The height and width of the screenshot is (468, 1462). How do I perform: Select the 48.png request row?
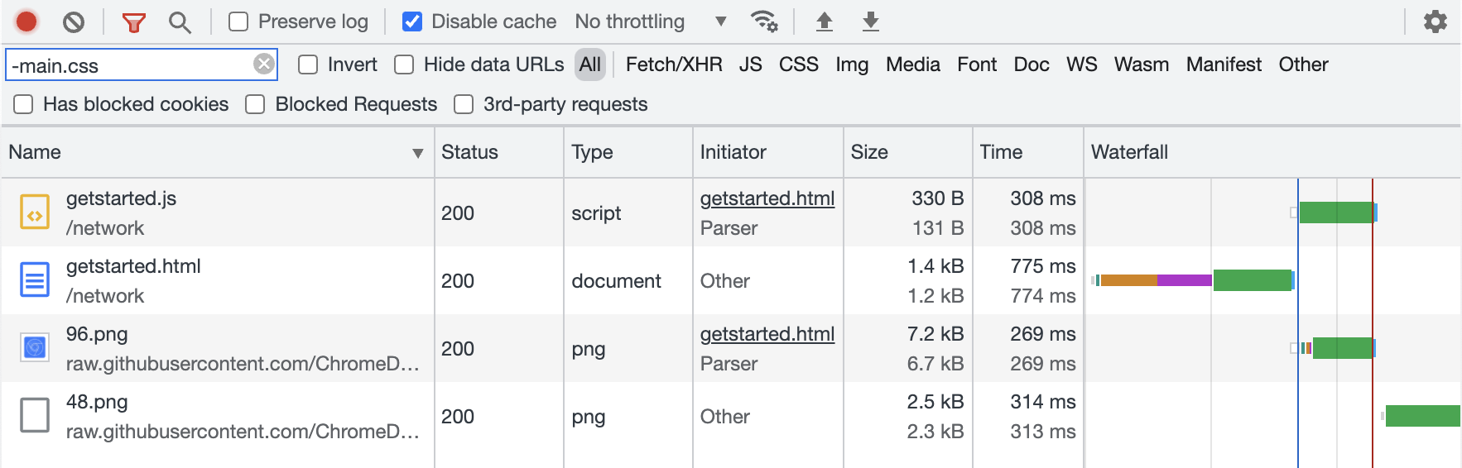(730, 416)
